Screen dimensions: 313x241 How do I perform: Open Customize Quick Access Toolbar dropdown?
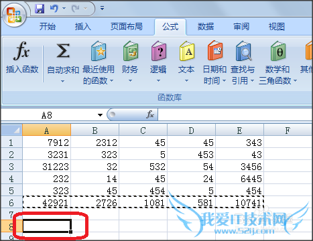[102, 9]
